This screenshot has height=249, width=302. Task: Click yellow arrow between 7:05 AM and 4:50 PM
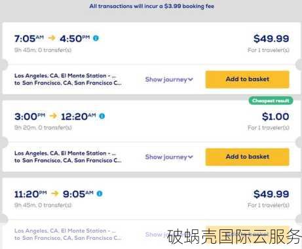point(52,38)
